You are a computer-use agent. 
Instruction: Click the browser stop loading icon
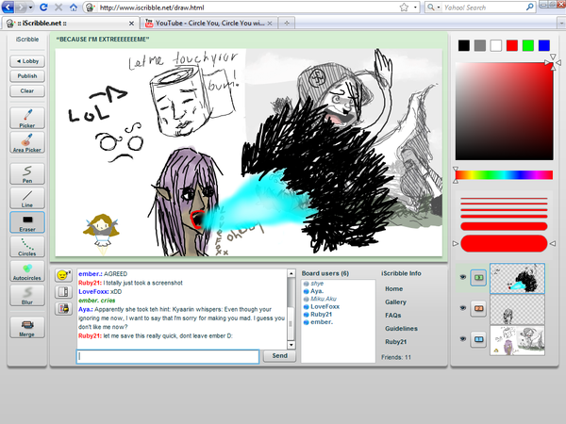coord(58,8)
